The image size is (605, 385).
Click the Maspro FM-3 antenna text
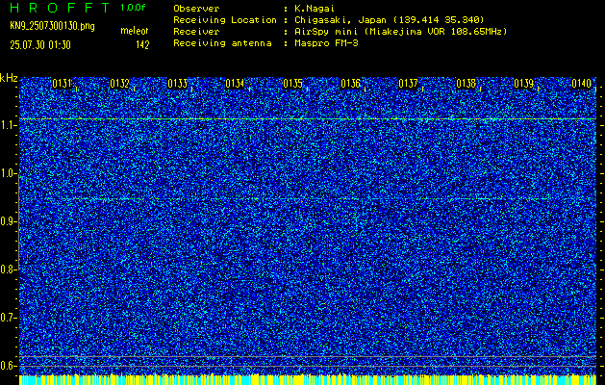click(x=326, y=43)
